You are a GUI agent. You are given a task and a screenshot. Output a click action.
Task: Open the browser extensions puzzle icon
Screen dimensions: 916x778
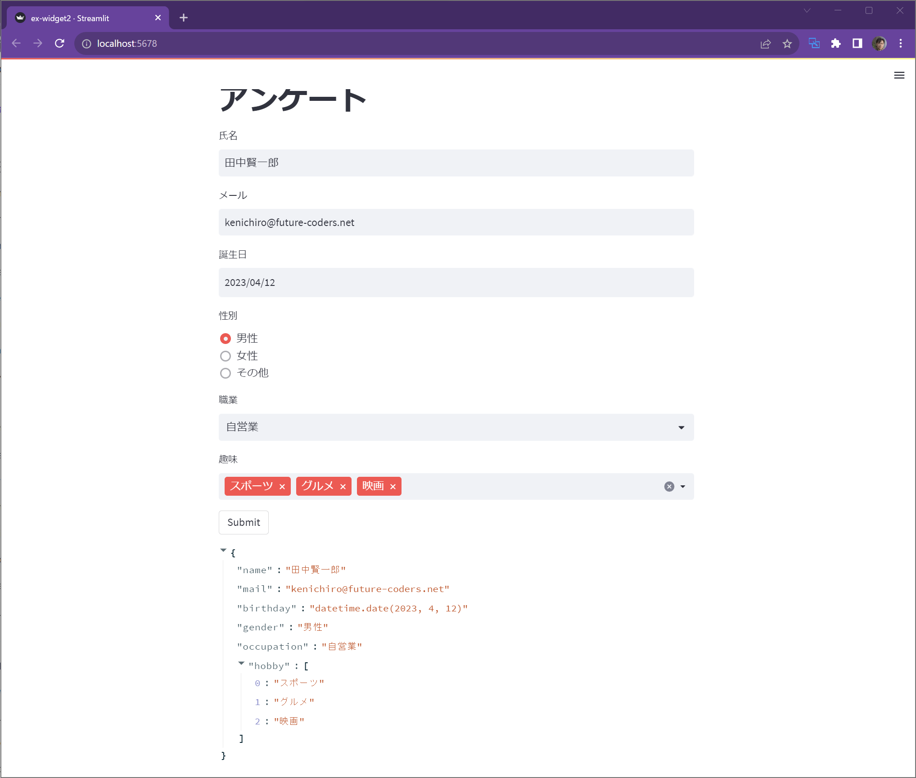[836, 43]
